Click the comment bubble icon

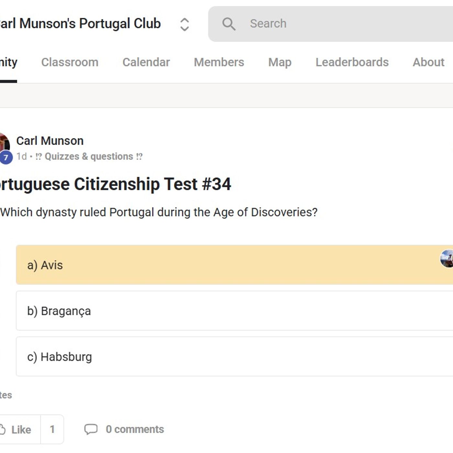pos(91,429)
